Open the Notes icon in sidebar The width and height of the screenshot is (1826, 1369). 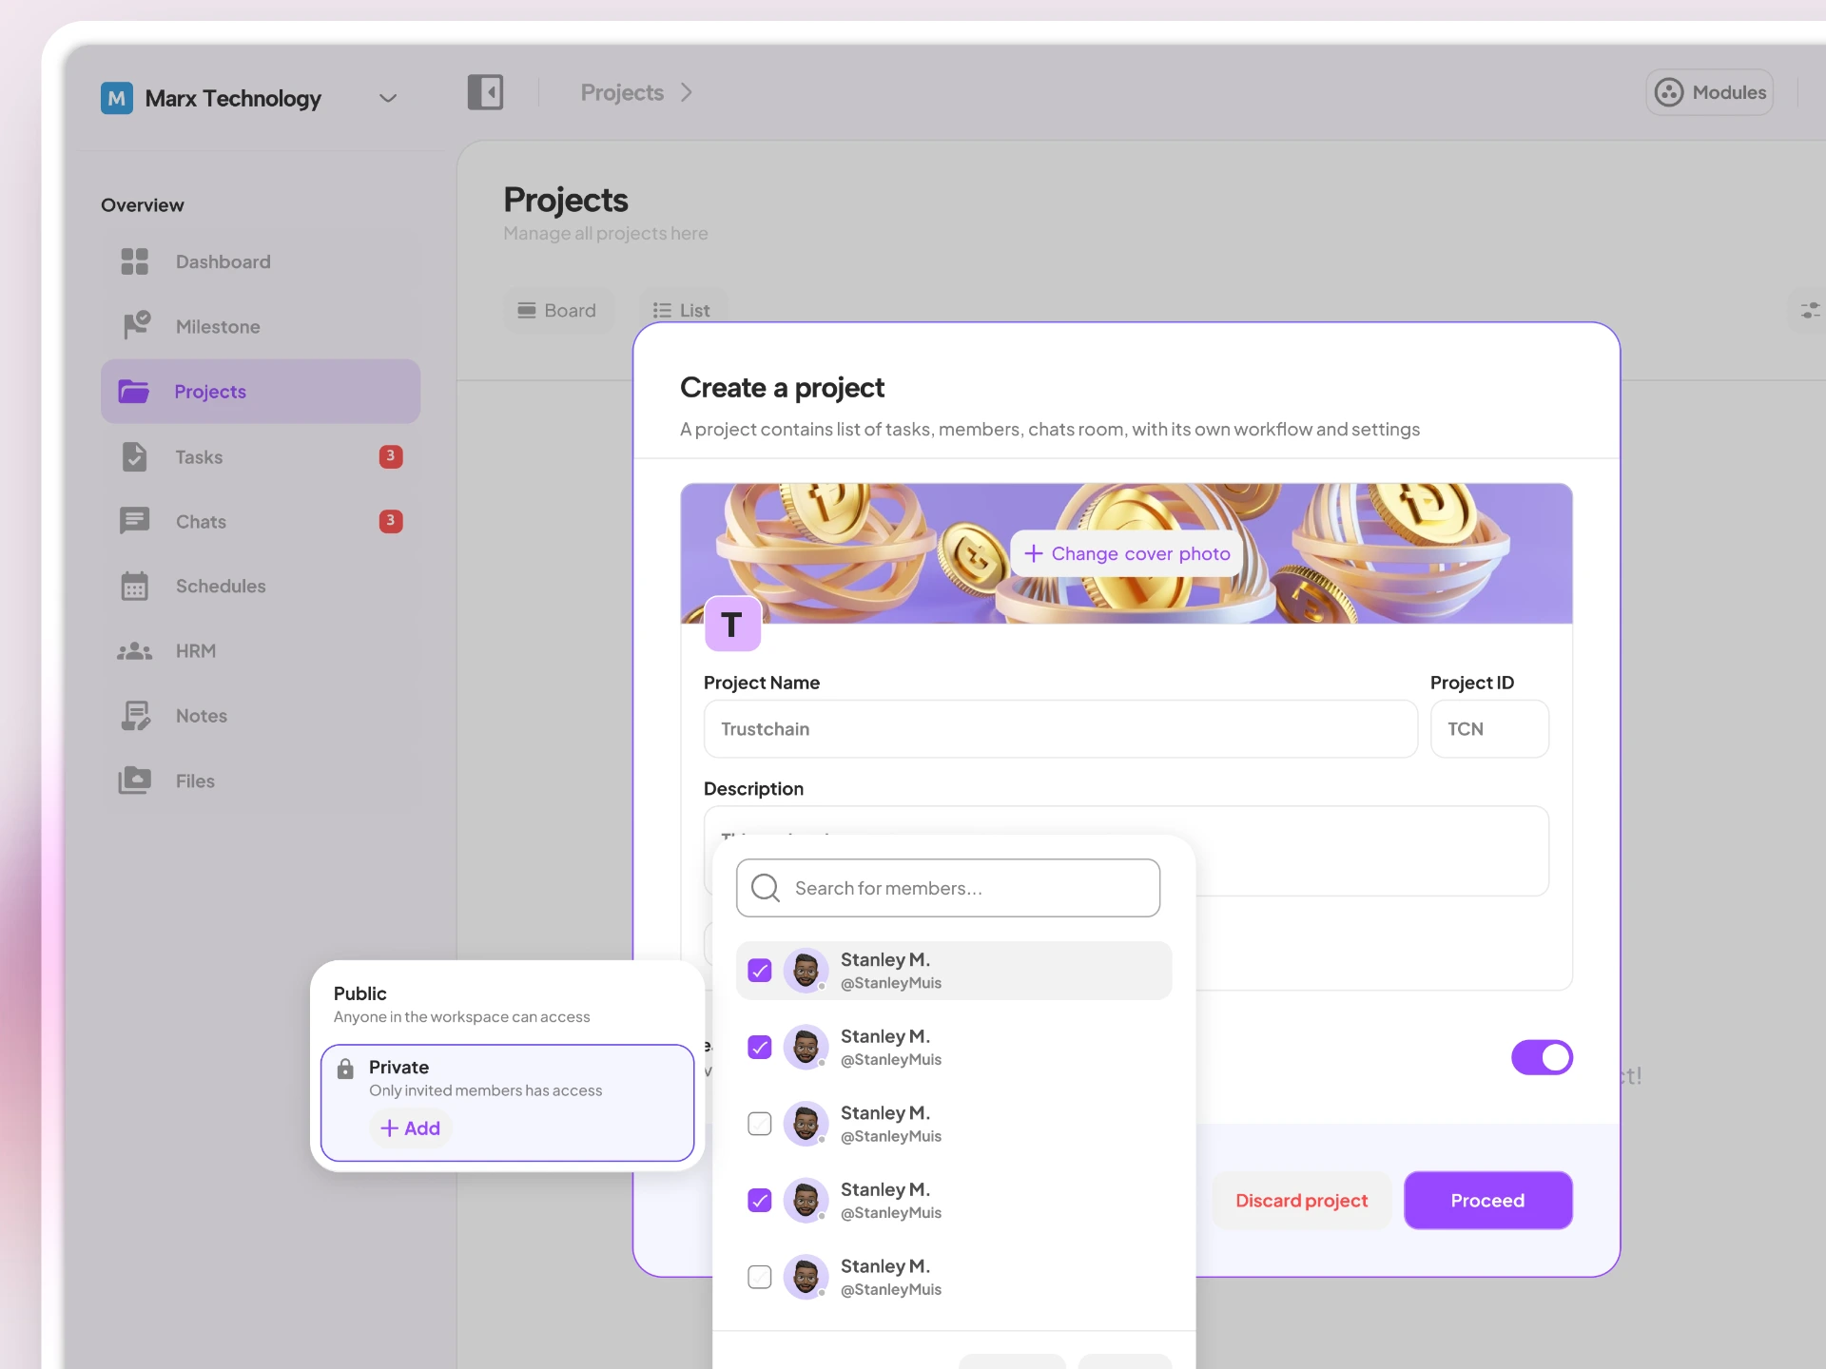135,716
